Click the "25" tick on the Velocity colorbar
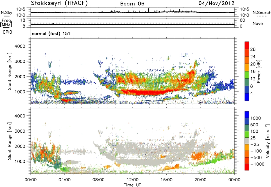Screen dimensions: 271x187 pyautogui.click(x=253, y=138)
